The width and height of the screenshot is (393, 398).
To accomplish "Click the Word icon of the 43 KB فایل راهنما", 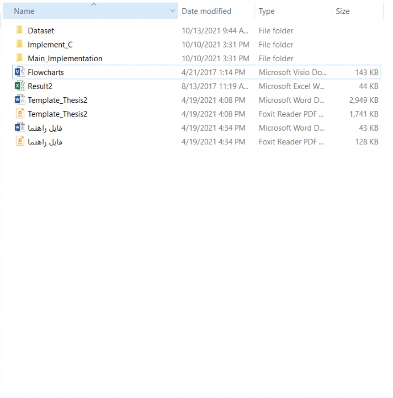I will pyautogui.click(x=20, y=127).
